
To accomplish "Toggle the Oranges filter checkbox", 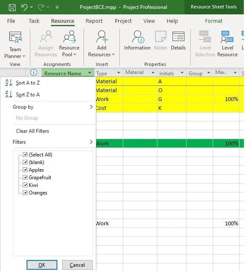I will (x=25, y=192).
